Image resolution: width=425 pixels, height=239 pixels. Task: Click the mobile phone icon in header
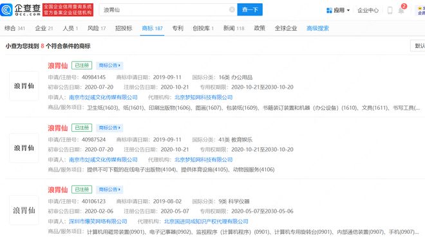[x=390, y=10]
